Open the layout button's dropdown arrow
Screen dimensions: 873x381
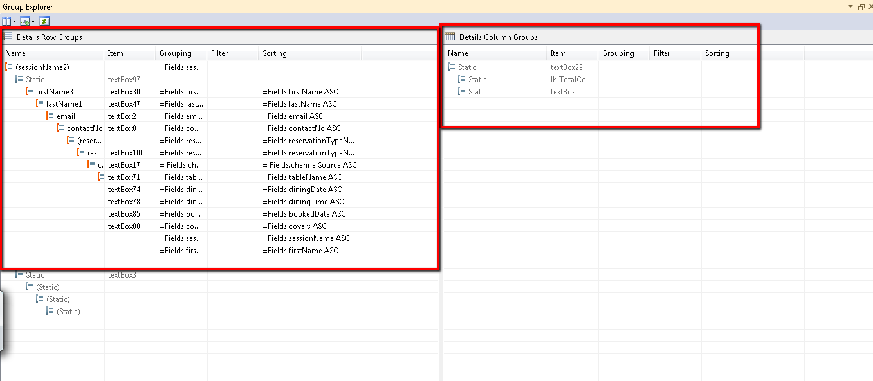coord(15,21)
